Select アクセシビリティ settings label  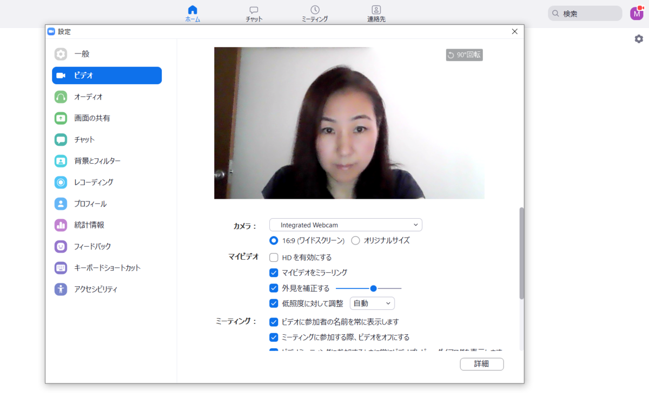pyautogui.click(x=96, y=289)
